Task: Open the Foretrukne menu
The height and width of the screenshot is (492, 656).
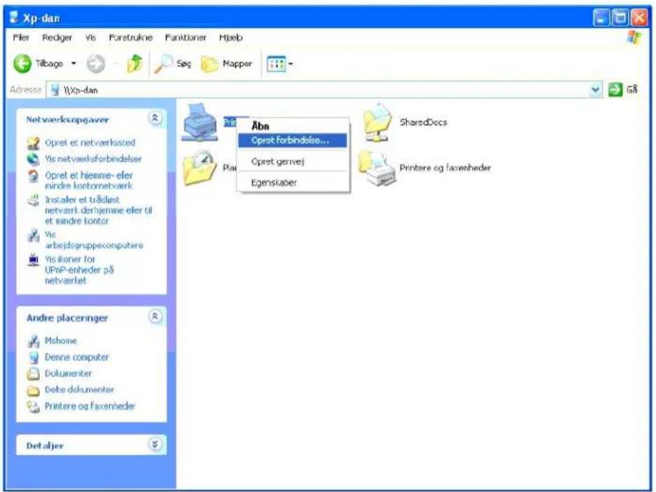Action: [x=130, y=38]
